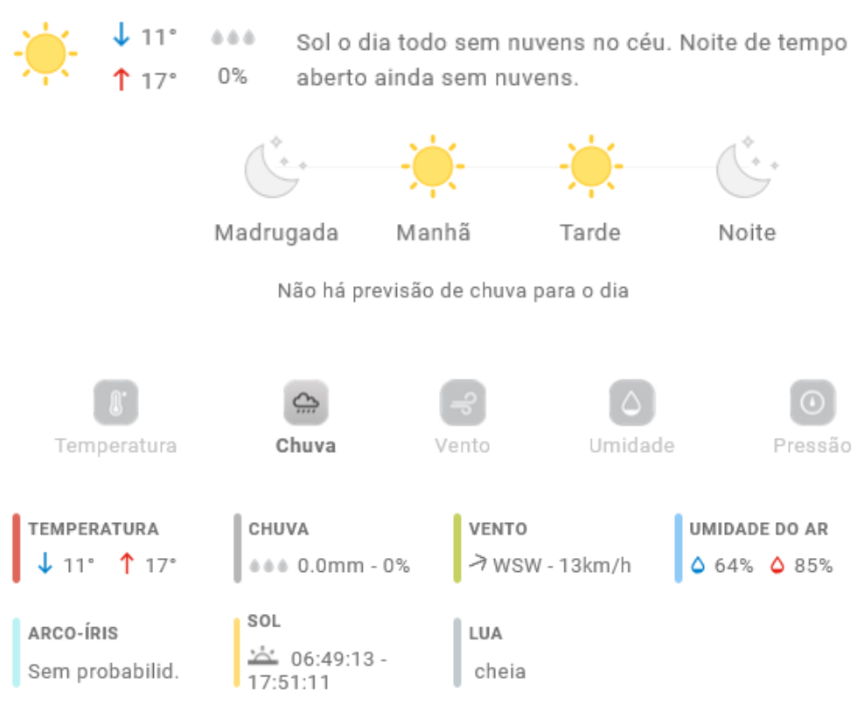Viewport: 857px width, 711px height.
Task: Open the Vento wind icon
Action: [463, 403]
